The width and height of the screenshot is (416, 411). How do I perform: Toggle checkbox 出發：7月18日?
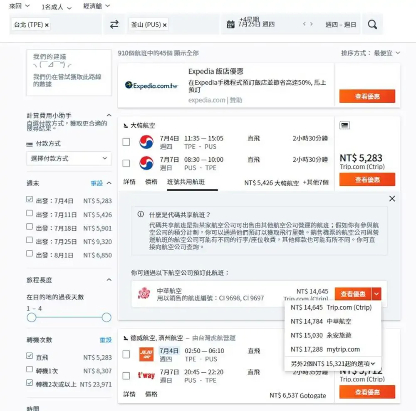tap(30, 227)
